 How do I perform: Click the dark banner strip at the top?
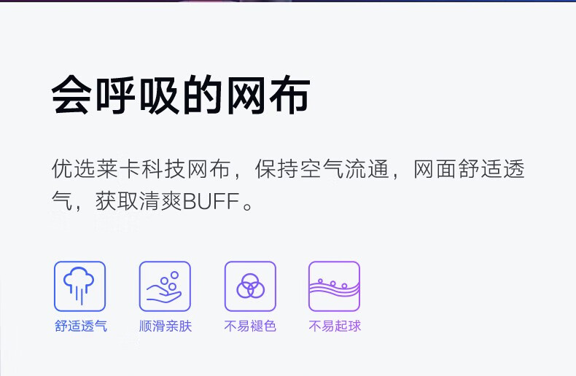pyautogui.click(x=288, y=1)
